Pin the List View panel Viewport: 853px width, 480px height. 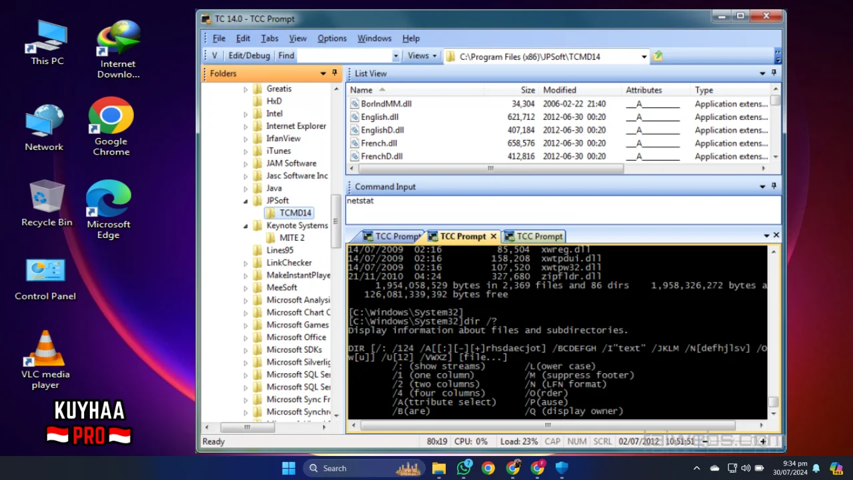774,73
